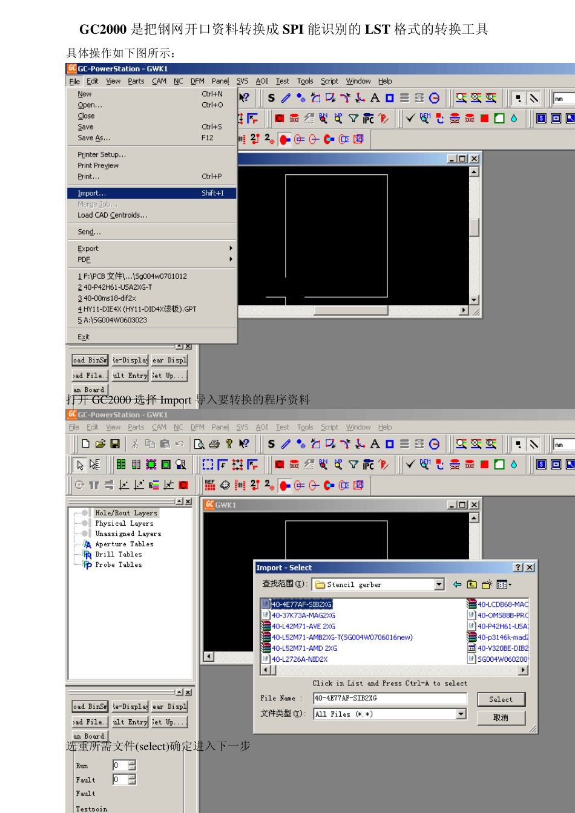Click the Fault Entry button above the Run field
The width and height of the screenshot is (575, 813).
pyautogui.click(x=130, y=722)
